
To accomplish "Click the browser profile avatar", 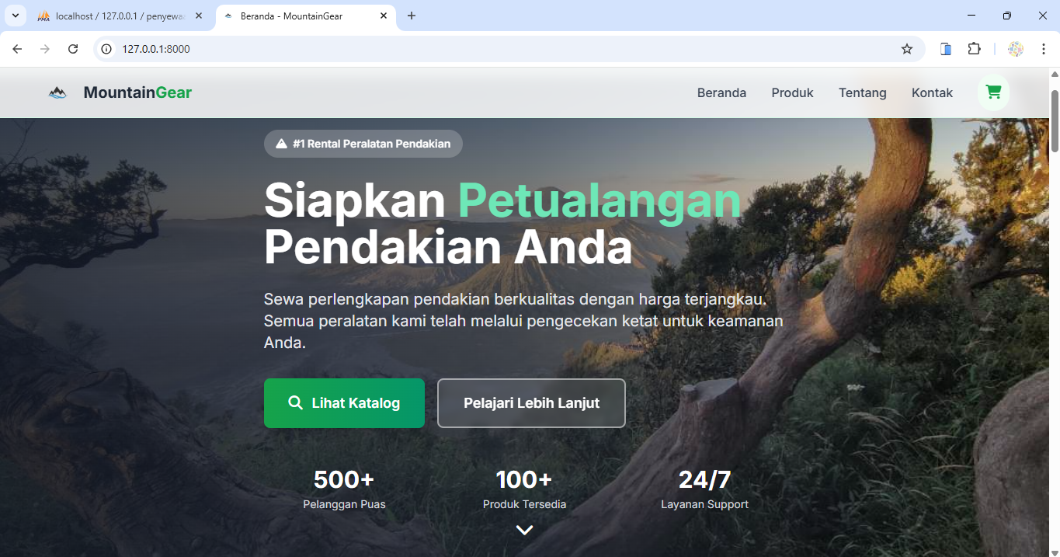I will click(1015, 48).
